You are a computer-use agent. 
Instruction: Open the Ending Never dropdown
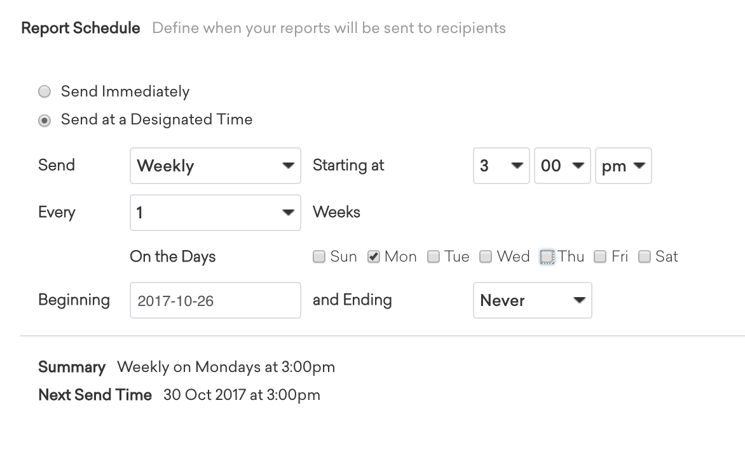[532, 300]
